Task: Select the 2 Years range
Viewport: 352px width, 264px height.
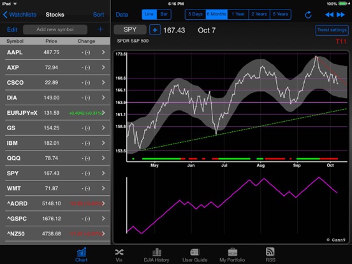Action: click(x=259, y=15)
